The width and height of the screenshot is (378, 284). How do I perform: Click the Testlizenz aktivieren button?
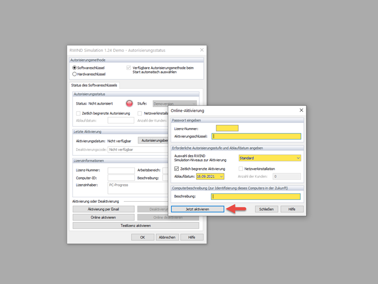136,226
